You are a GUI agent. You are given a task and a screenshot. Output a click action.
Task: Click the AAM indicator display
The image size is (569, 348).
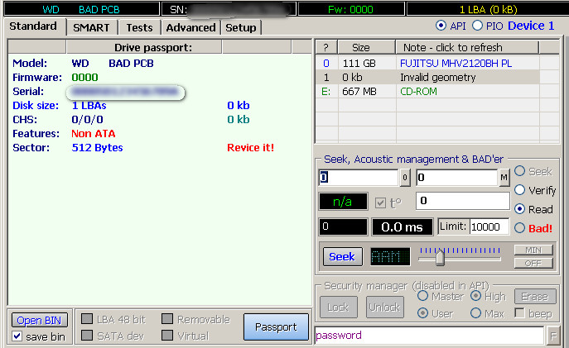[390, 257]
